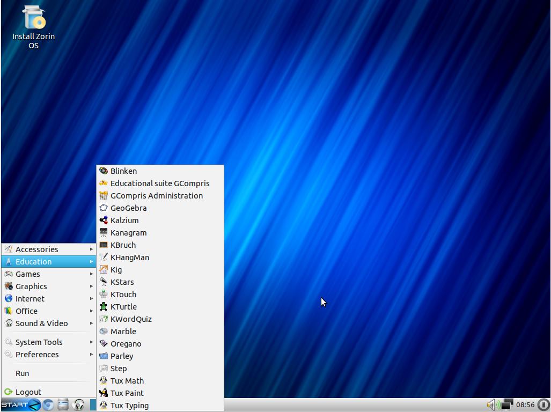
Task: Expand the Games category
Action: pos(28,274)
